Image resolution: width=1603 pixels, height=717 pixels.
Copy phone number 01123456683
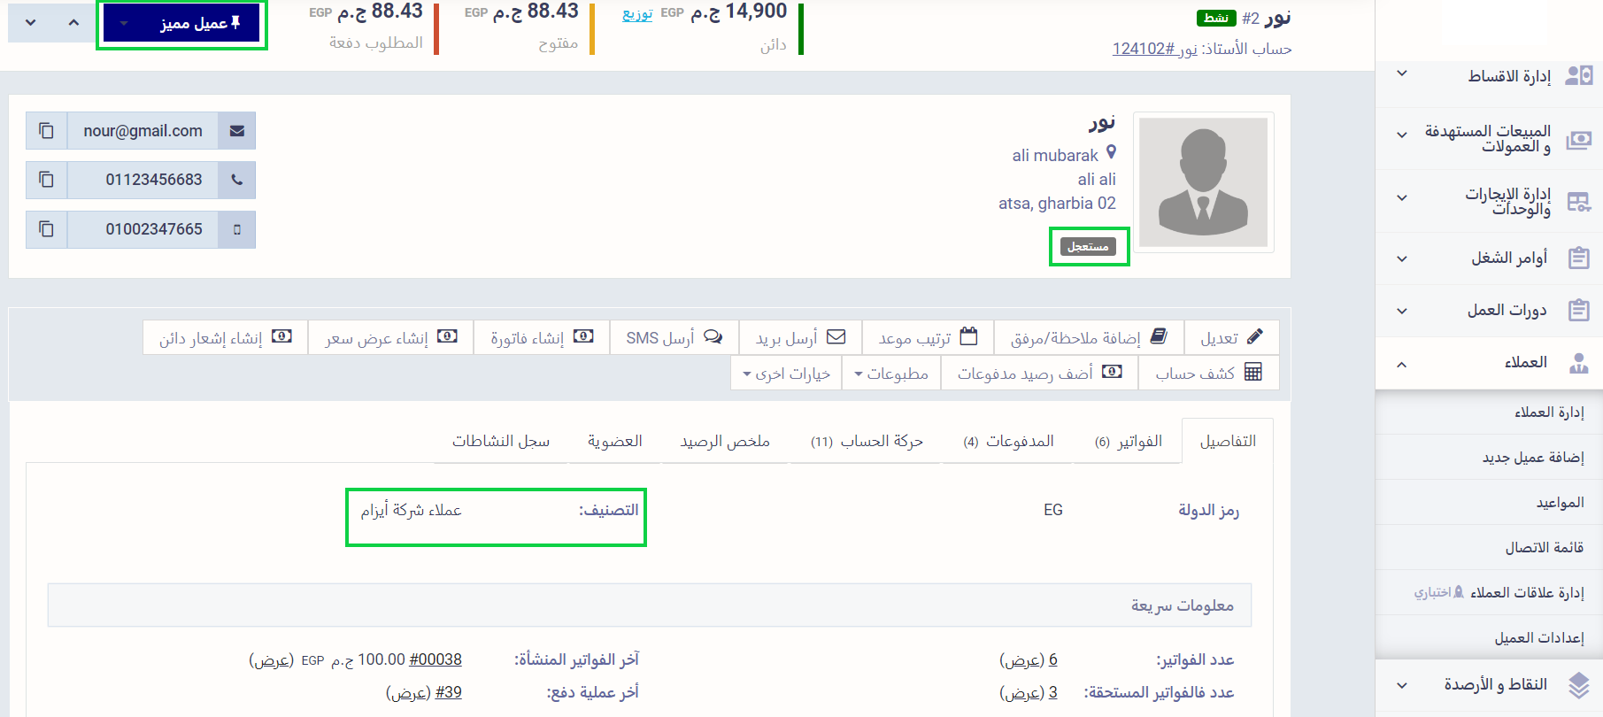click(46, 180)
